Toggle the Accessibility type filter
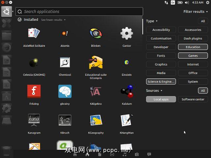The image size is (211, 158). pyautogui.click(x=161, y=30)
